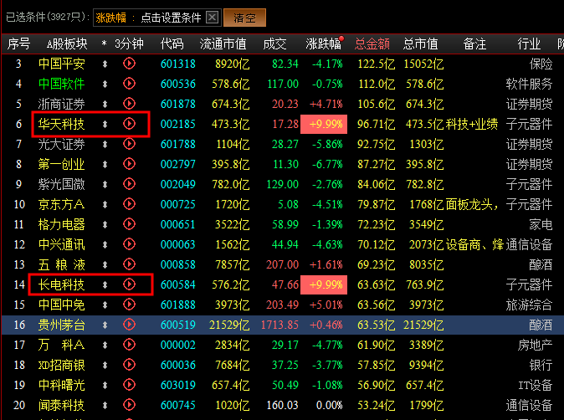Click the red play icon for XD招商银
The width and height of the screenshot is (564, 420).
(x=129, y=365)
